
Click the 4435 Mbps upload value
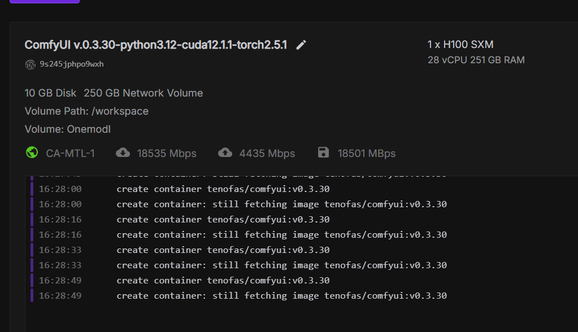click(267, 154)
